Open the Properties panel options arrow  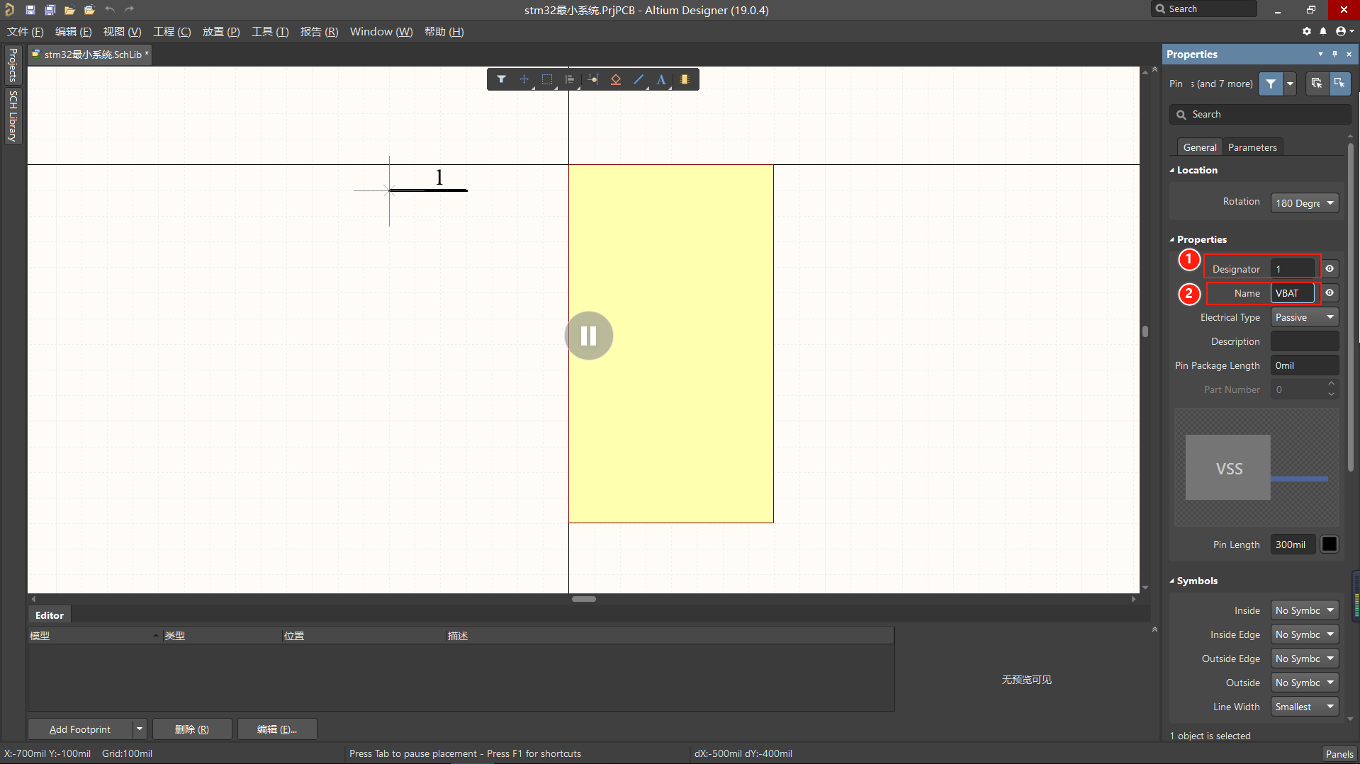coord(1320,54)
